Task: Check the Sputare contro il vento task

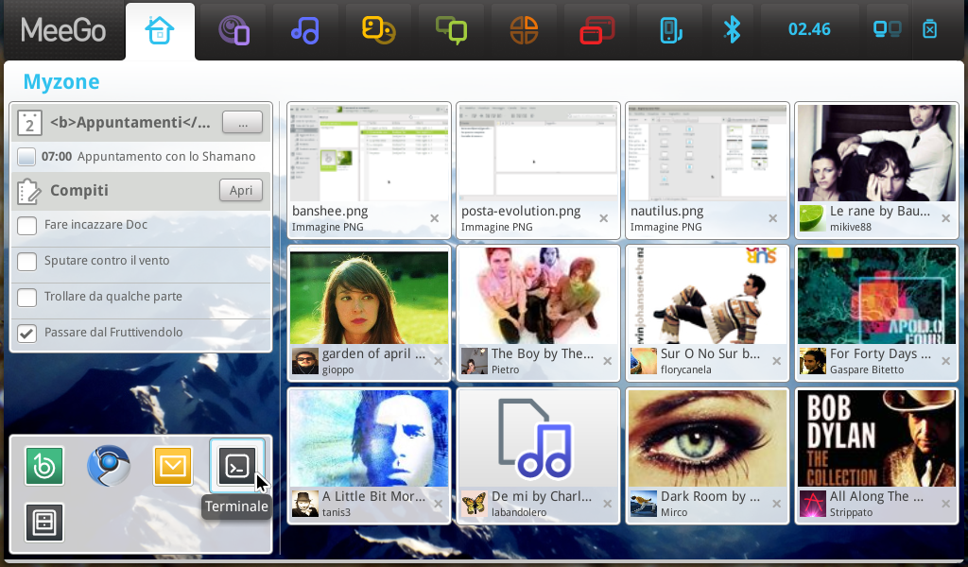Action: [x=26, y=261]
